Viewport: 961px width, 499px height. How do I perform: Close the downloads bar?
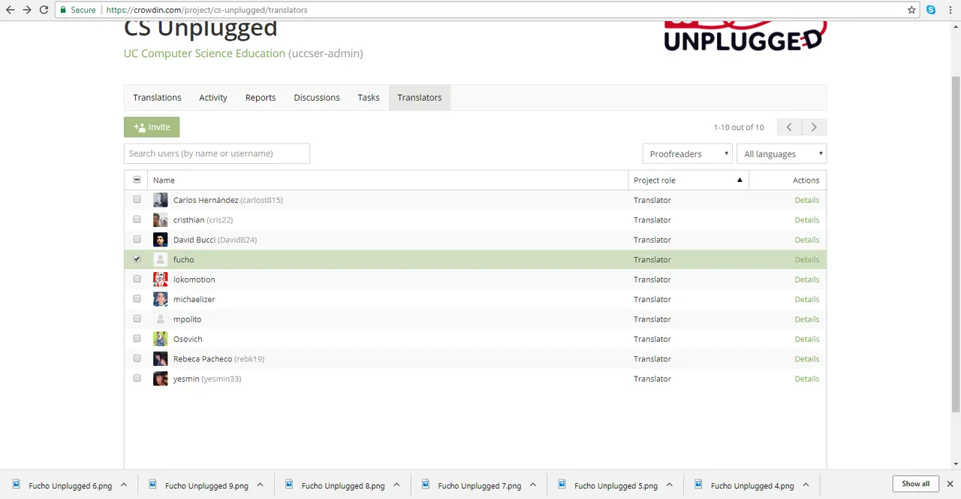[950, 484]
